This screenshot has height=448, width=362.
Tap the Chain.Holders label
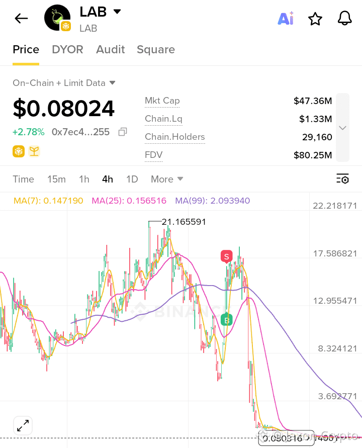click(175, 137)
